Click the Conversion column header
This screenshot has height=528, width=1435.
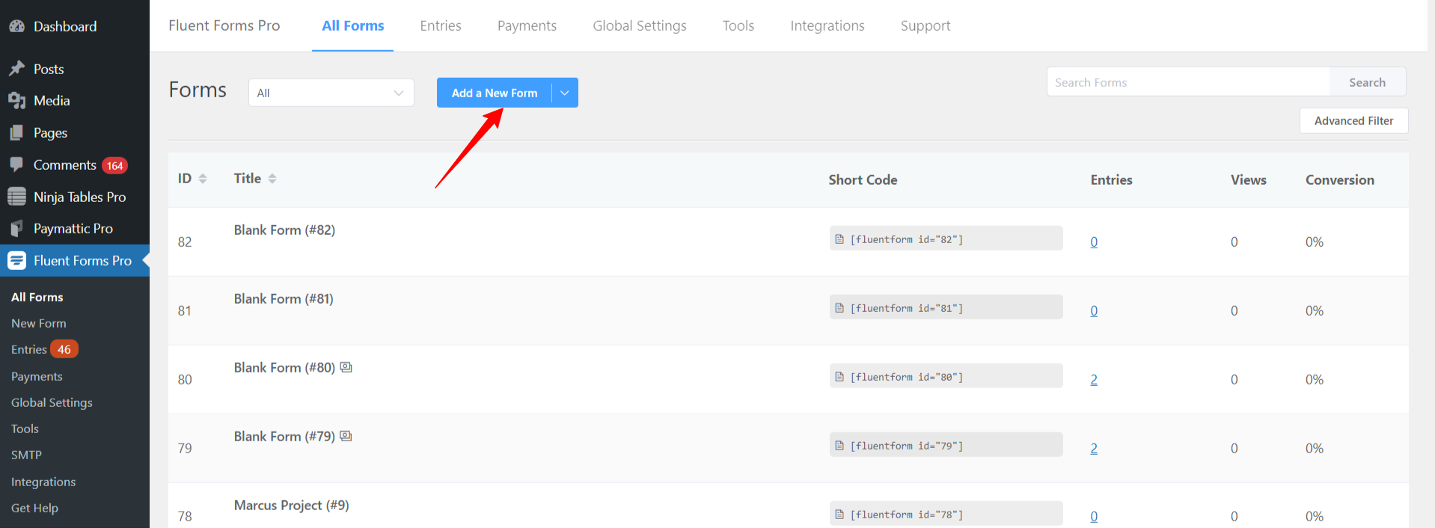[1339, 179]
